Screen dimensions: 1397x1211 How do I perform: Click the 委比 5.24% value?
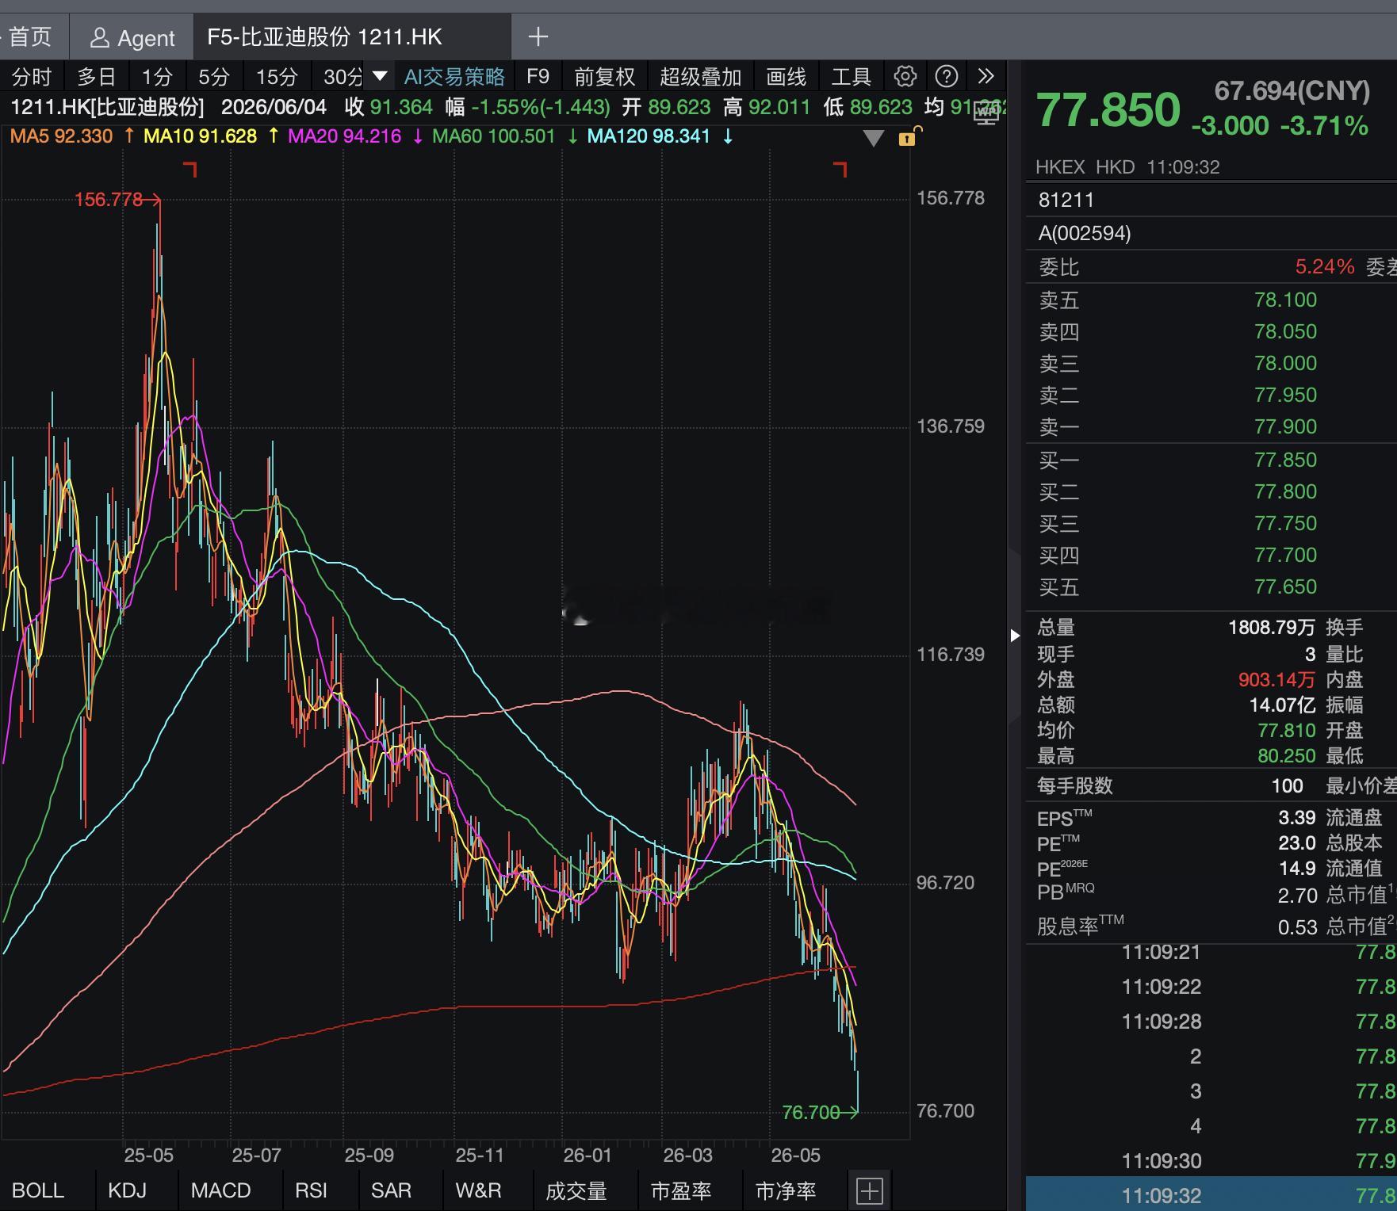[x=1324, y=267]
